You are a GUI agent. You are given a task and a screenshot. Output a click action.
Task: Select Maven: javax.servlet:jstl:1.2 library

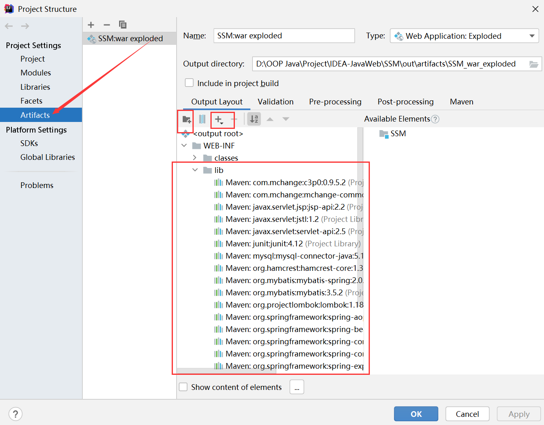click(x=288, y=219)
